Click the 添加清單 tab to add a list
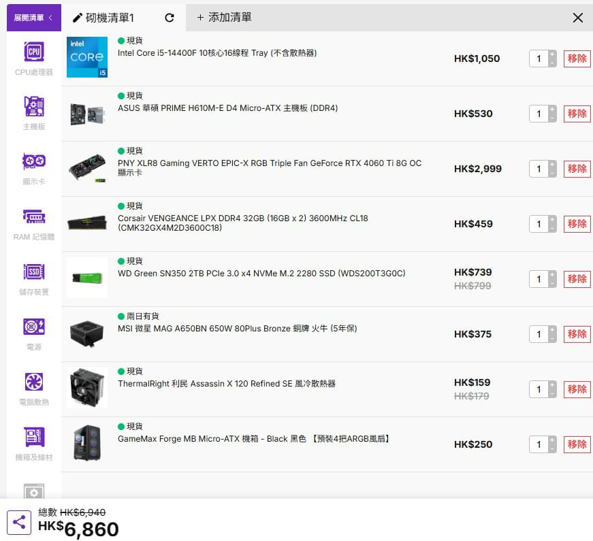This screenshot has height=541, width=593. click(225, 18)
